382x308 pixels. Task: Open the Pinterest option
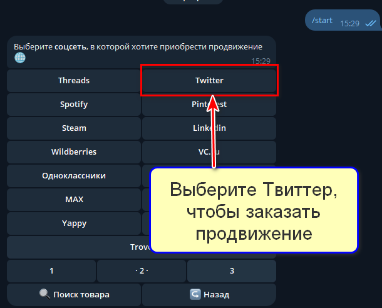click(x=209, y=104)
